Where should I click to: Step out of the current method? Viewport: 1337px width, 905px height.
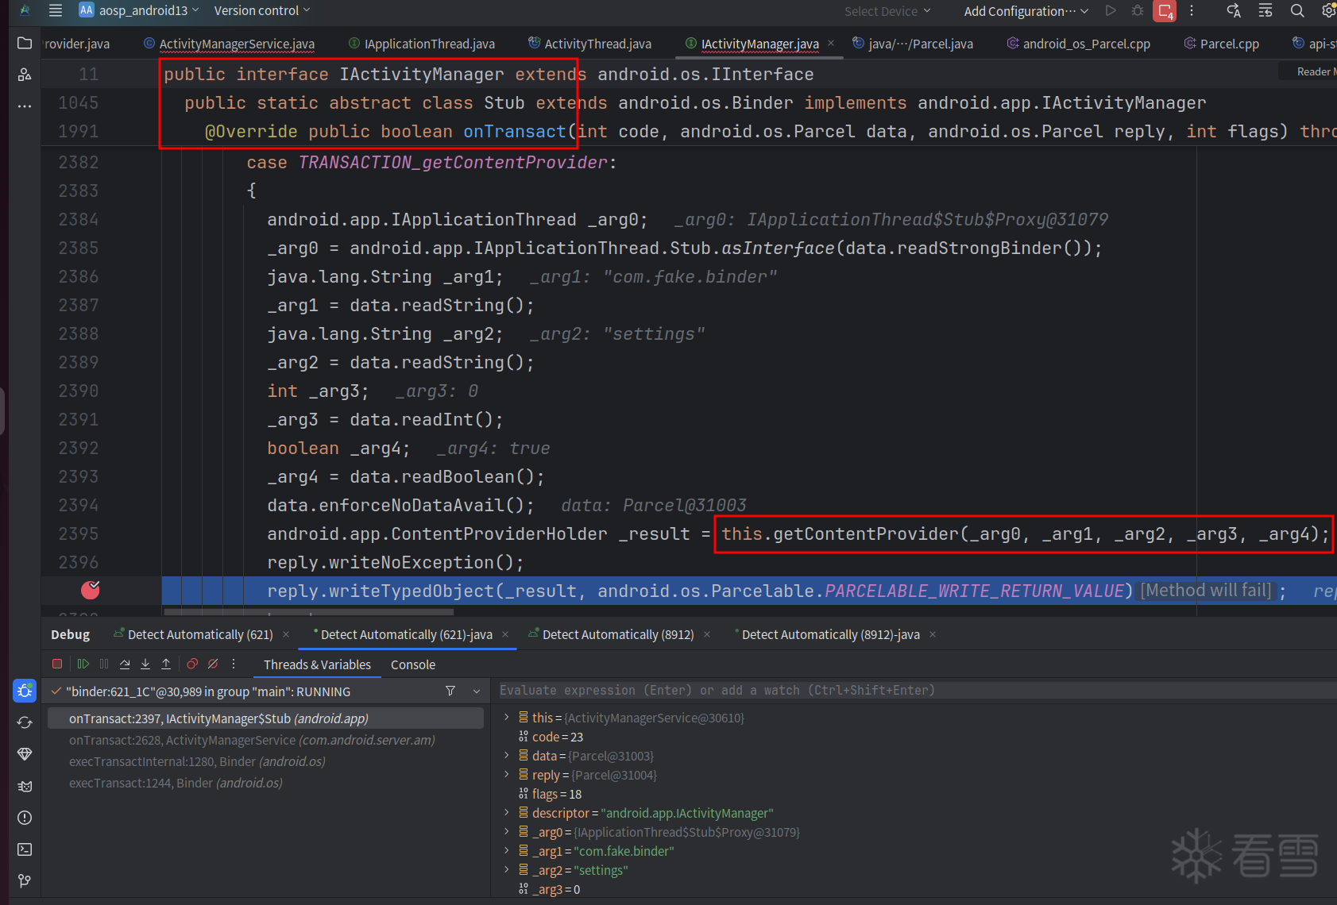[x=166, y=664]
